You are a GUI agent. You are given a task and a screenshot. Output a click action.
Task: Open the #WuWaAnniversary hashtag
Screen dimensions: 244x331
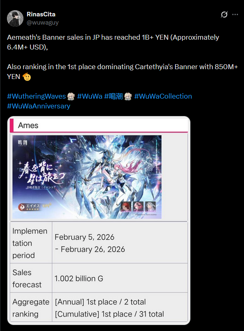point(39,106)
